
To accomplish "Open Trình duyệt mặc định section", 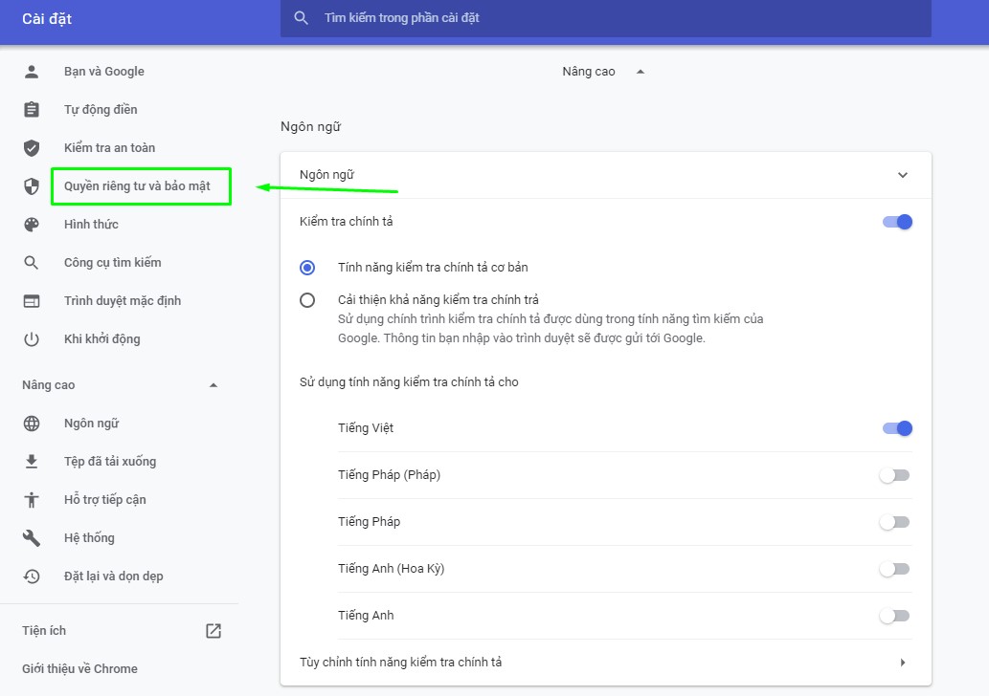I will [123, 301].
